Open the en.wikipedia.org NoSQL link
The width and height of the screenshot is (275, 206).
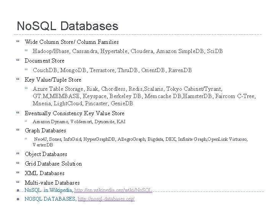[113, 190]
